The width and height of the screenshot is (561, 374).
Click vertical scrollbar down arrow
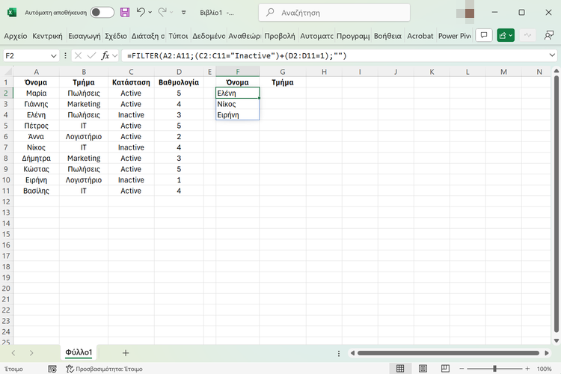557,340
